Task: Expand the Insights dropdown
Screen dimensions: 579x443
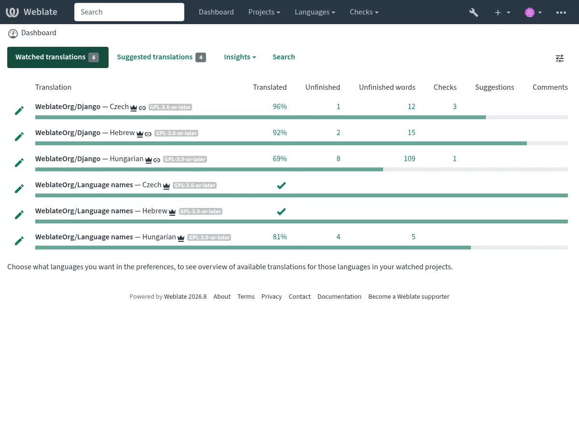Action: tap(240, 57)
